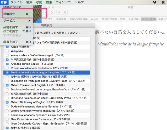Screen dimensions: 167x130
Task: Uncheck Apple 用語辞典 checkbox
Action: point(7,47)
